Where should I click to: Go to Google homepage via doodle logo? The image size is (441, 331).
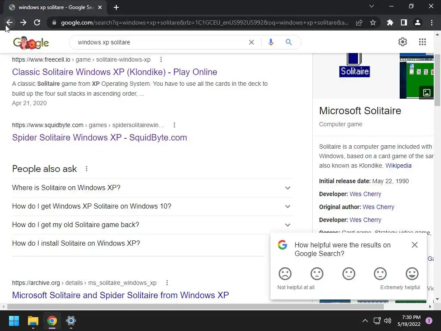point(31,43)
